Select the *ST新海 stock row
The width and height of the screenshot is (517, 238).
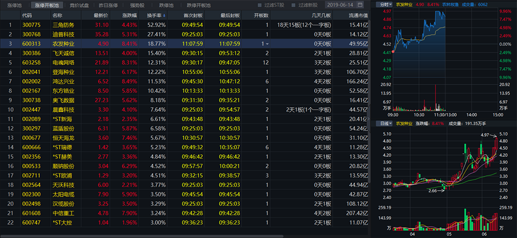tap(184, 119)
